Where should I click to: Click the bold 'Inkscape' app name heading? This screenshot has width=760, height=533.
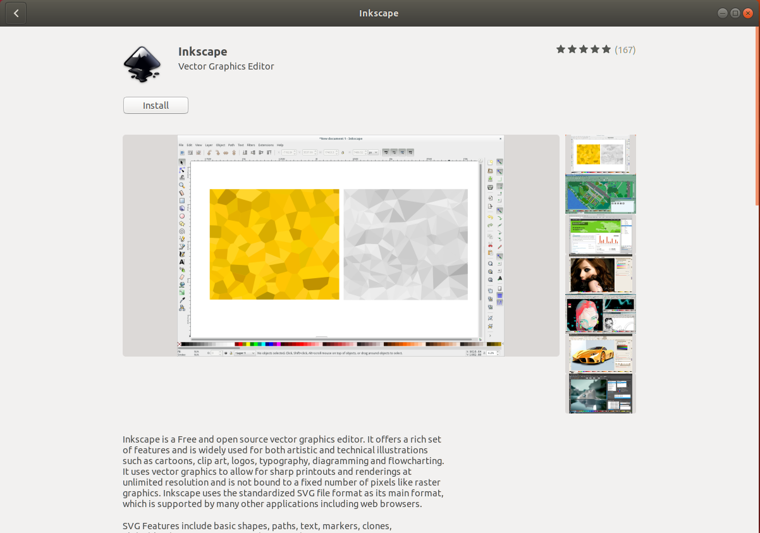[202, 51]
